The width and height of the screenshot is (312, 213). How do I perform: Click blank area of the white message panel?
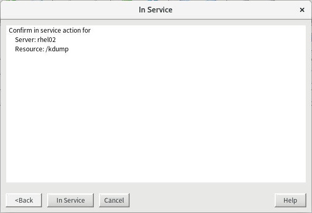coord(155,119)
